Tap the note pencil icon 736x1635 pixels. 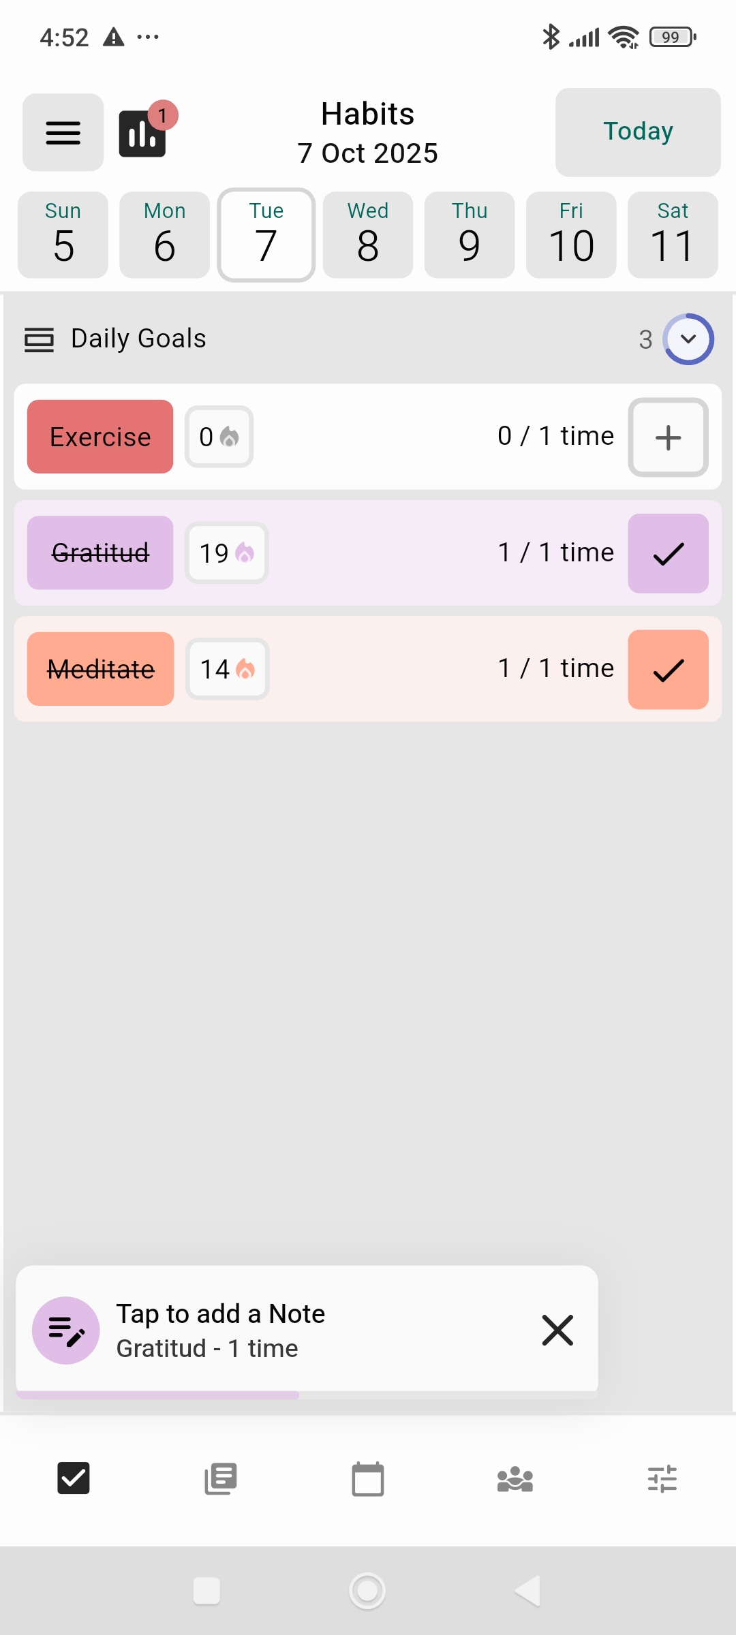pos(66,1330)
